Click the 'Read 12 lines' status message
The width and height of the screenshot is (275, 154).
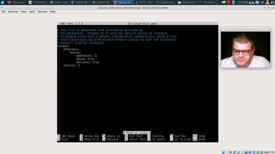point(137,133)
